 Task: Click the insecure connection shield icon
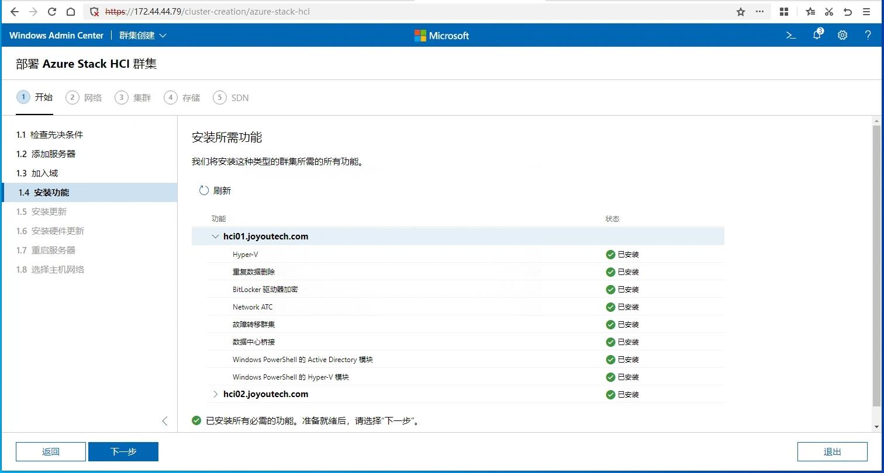94,12
